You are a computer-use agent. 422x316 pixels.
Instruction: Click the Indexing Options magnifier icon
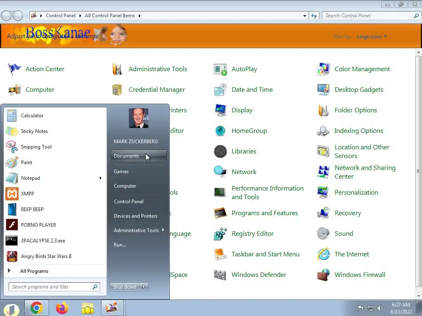coord(323,131)
